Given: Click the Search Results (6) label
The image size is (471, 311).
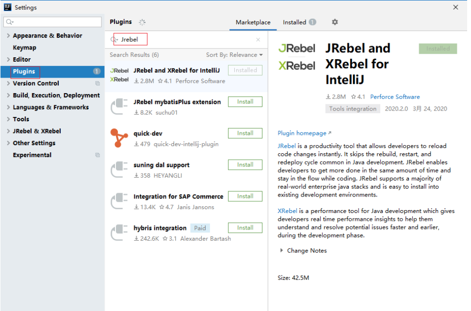Looking at the screenshot, I should coord(134,55).
